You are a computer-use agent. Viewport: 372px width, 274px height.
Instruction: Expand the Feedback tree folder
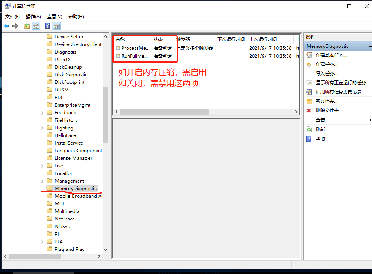(x=42, y=113)
